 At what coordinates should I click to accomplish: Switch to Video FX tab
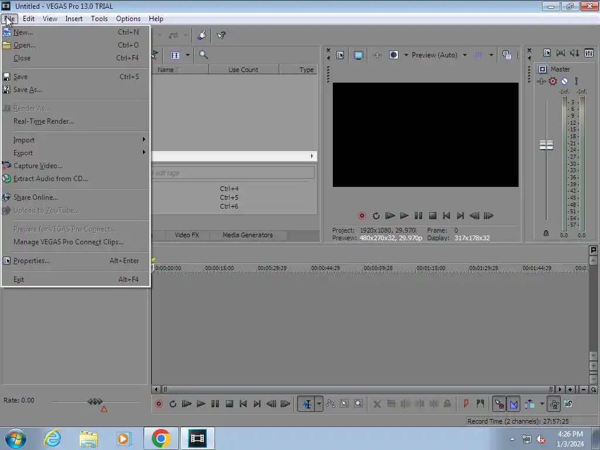187,235
